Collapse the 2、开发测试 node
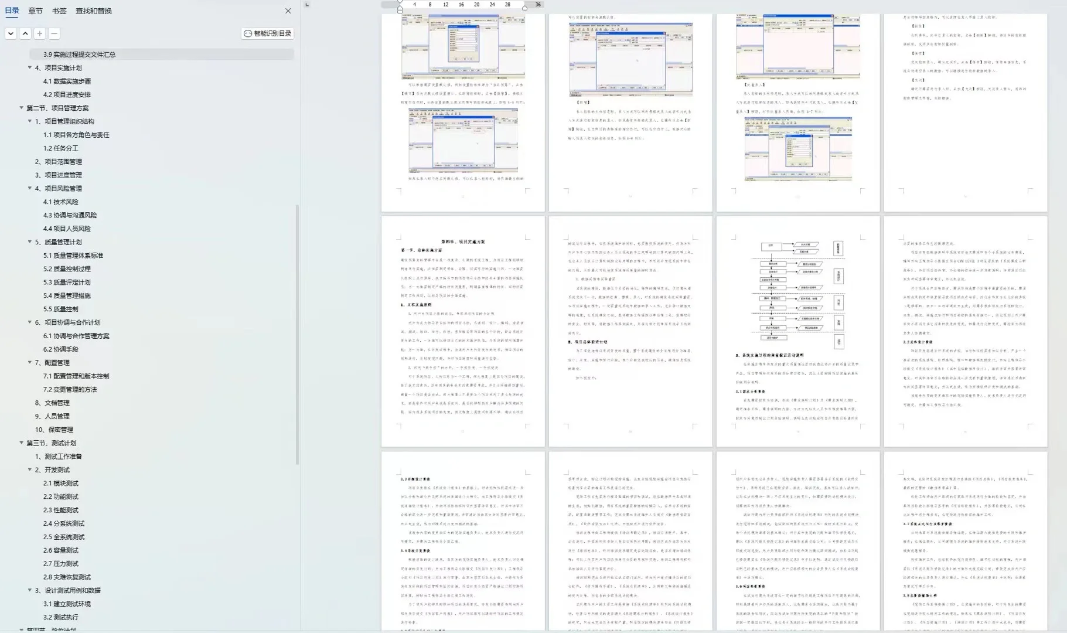 pos(30,470)
